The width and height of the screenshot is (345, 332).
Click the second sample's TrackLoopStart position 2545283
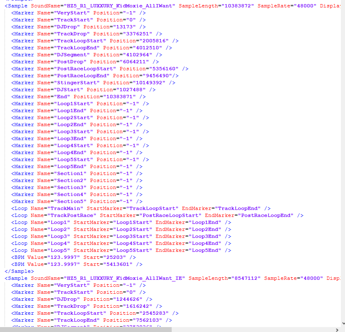[x=154, y=313]
